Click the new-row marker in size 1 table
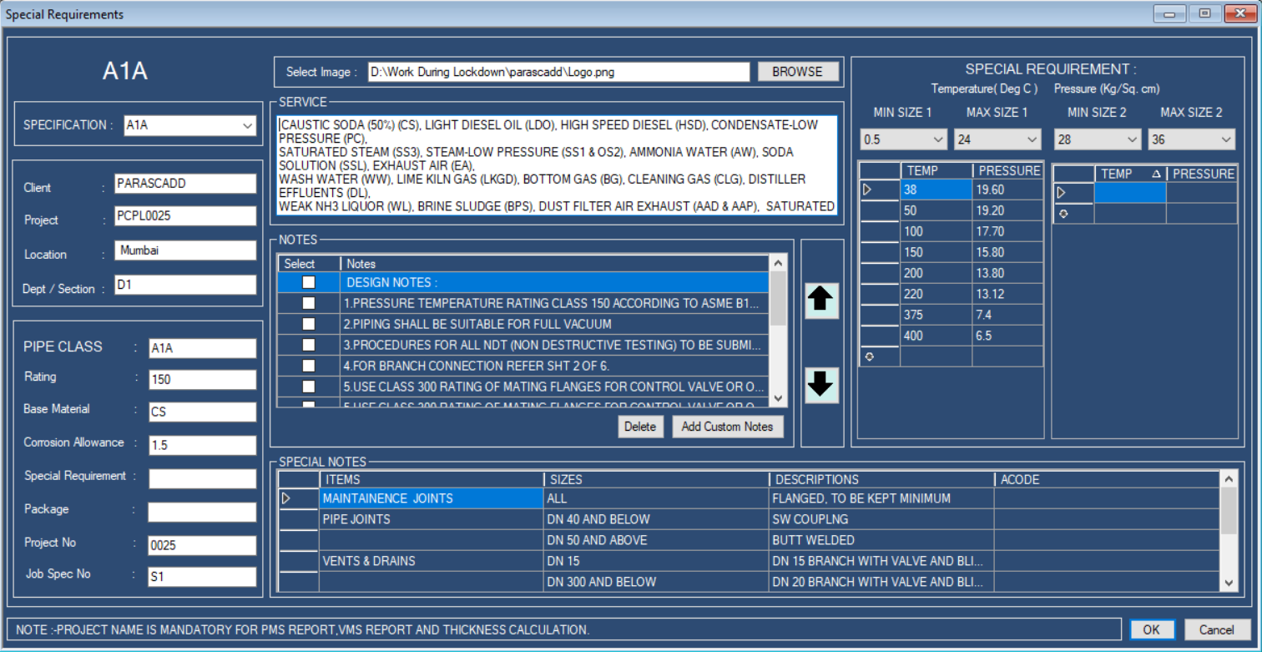1262x652 pixels. pos(879,356)
